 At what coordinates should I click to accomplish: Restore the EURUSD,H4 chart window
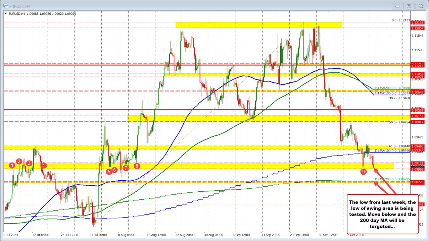(x=409, y=6)
